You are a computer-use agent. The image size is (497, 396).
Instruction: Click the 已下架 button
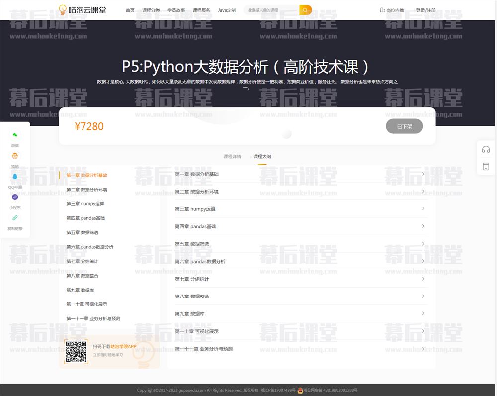coord(404,126)
